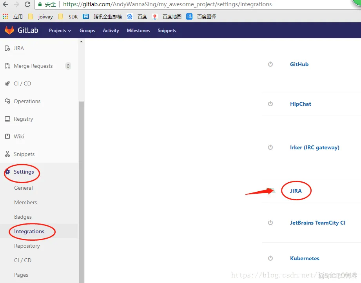Click the Registry sidebar icon

tap(7, 119)
